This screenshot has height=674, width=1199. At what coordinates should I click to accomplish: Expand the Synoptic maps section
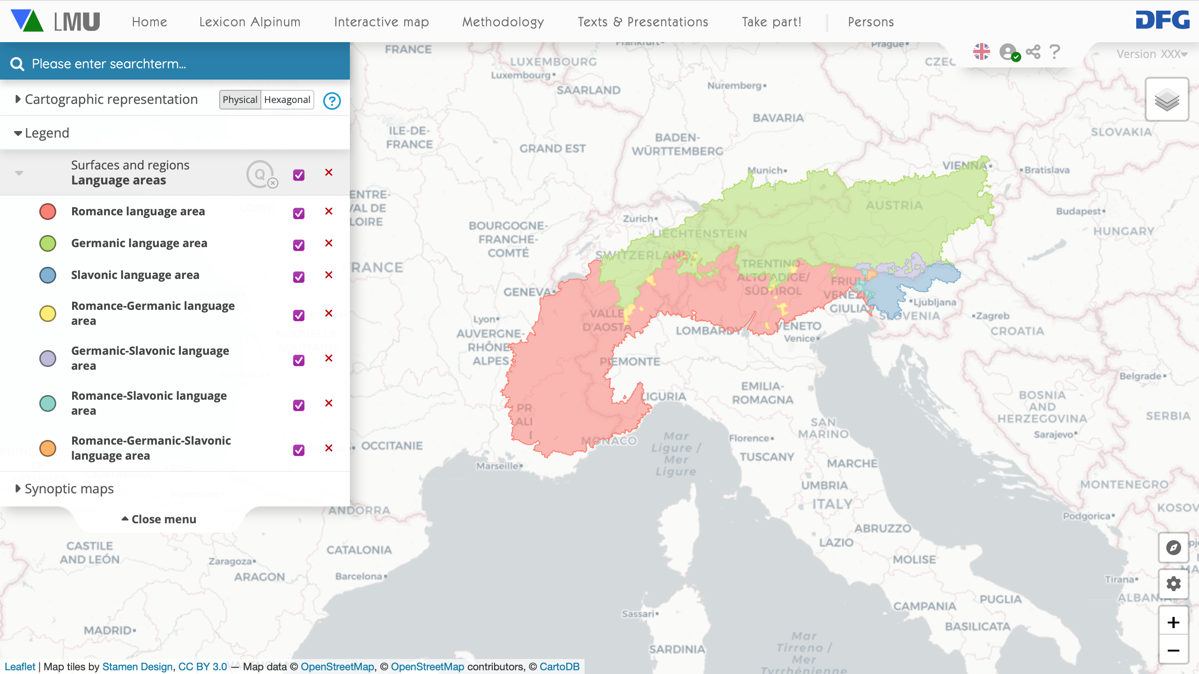(69, 489)
